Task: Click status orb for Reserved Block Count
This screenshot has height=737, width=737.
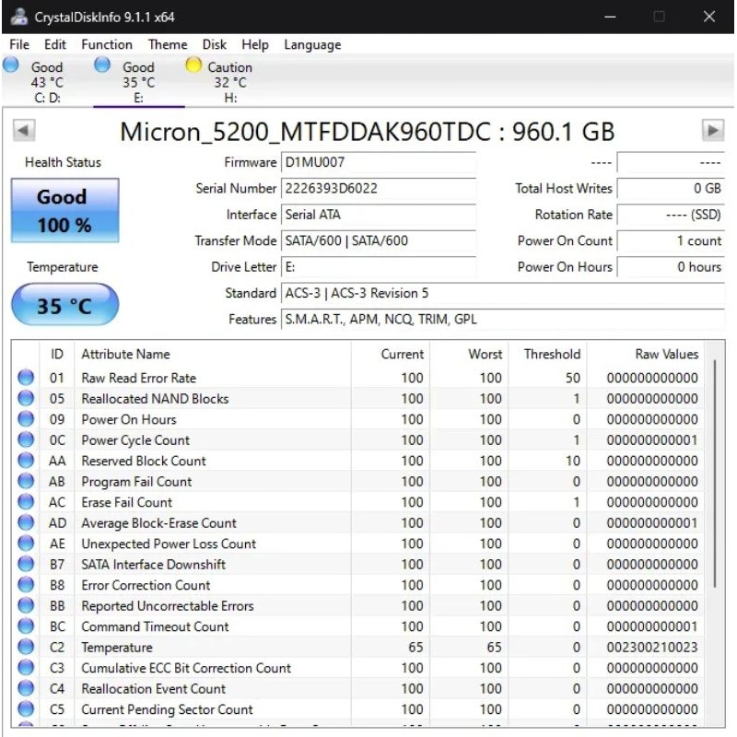Action: pyautogui.click(x=26, y=460)
